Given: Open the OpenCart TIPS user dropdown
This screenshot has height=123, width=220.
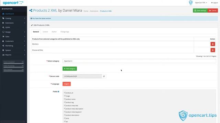Looking at the screenshot, I should (201, 3).
